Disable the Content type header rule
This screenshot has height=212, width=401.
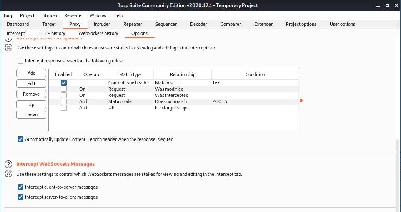coord(64,83)
